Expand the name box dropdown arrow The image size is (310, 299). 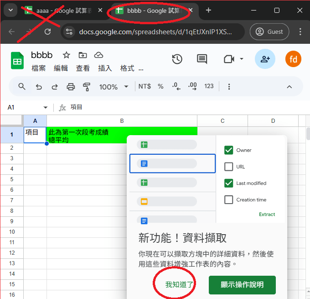click(x=46, y=107)
